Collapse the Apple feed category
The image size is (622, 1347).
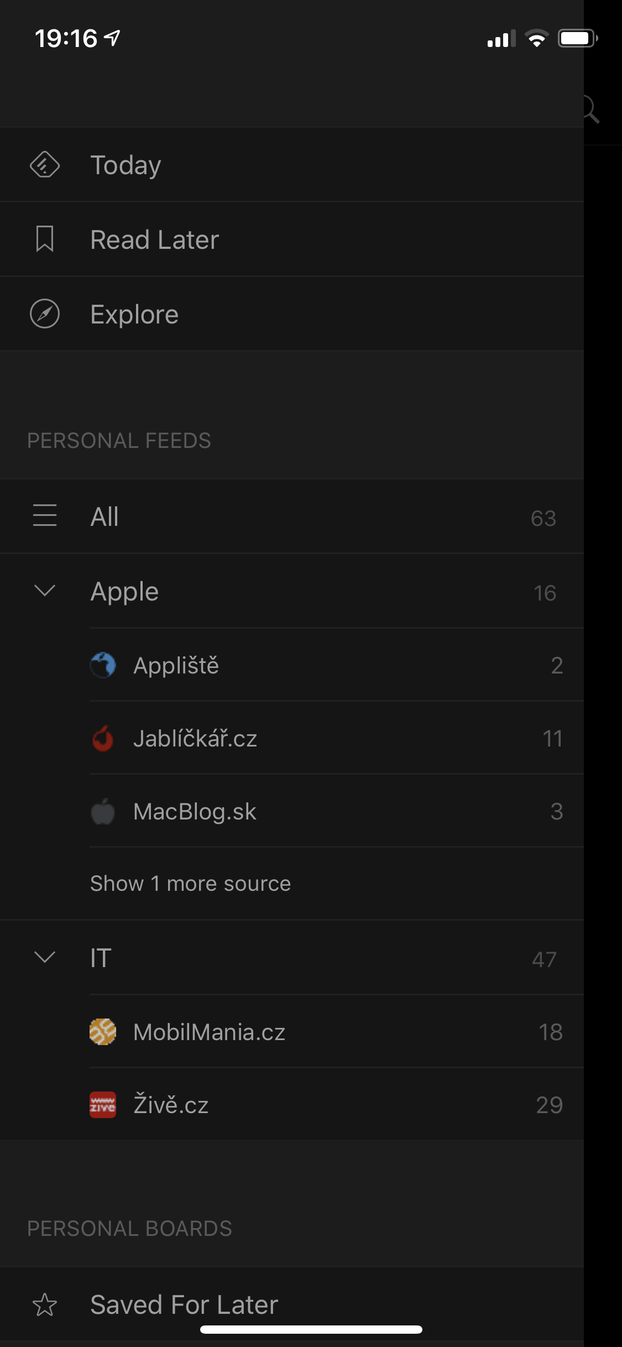point(44,591)
